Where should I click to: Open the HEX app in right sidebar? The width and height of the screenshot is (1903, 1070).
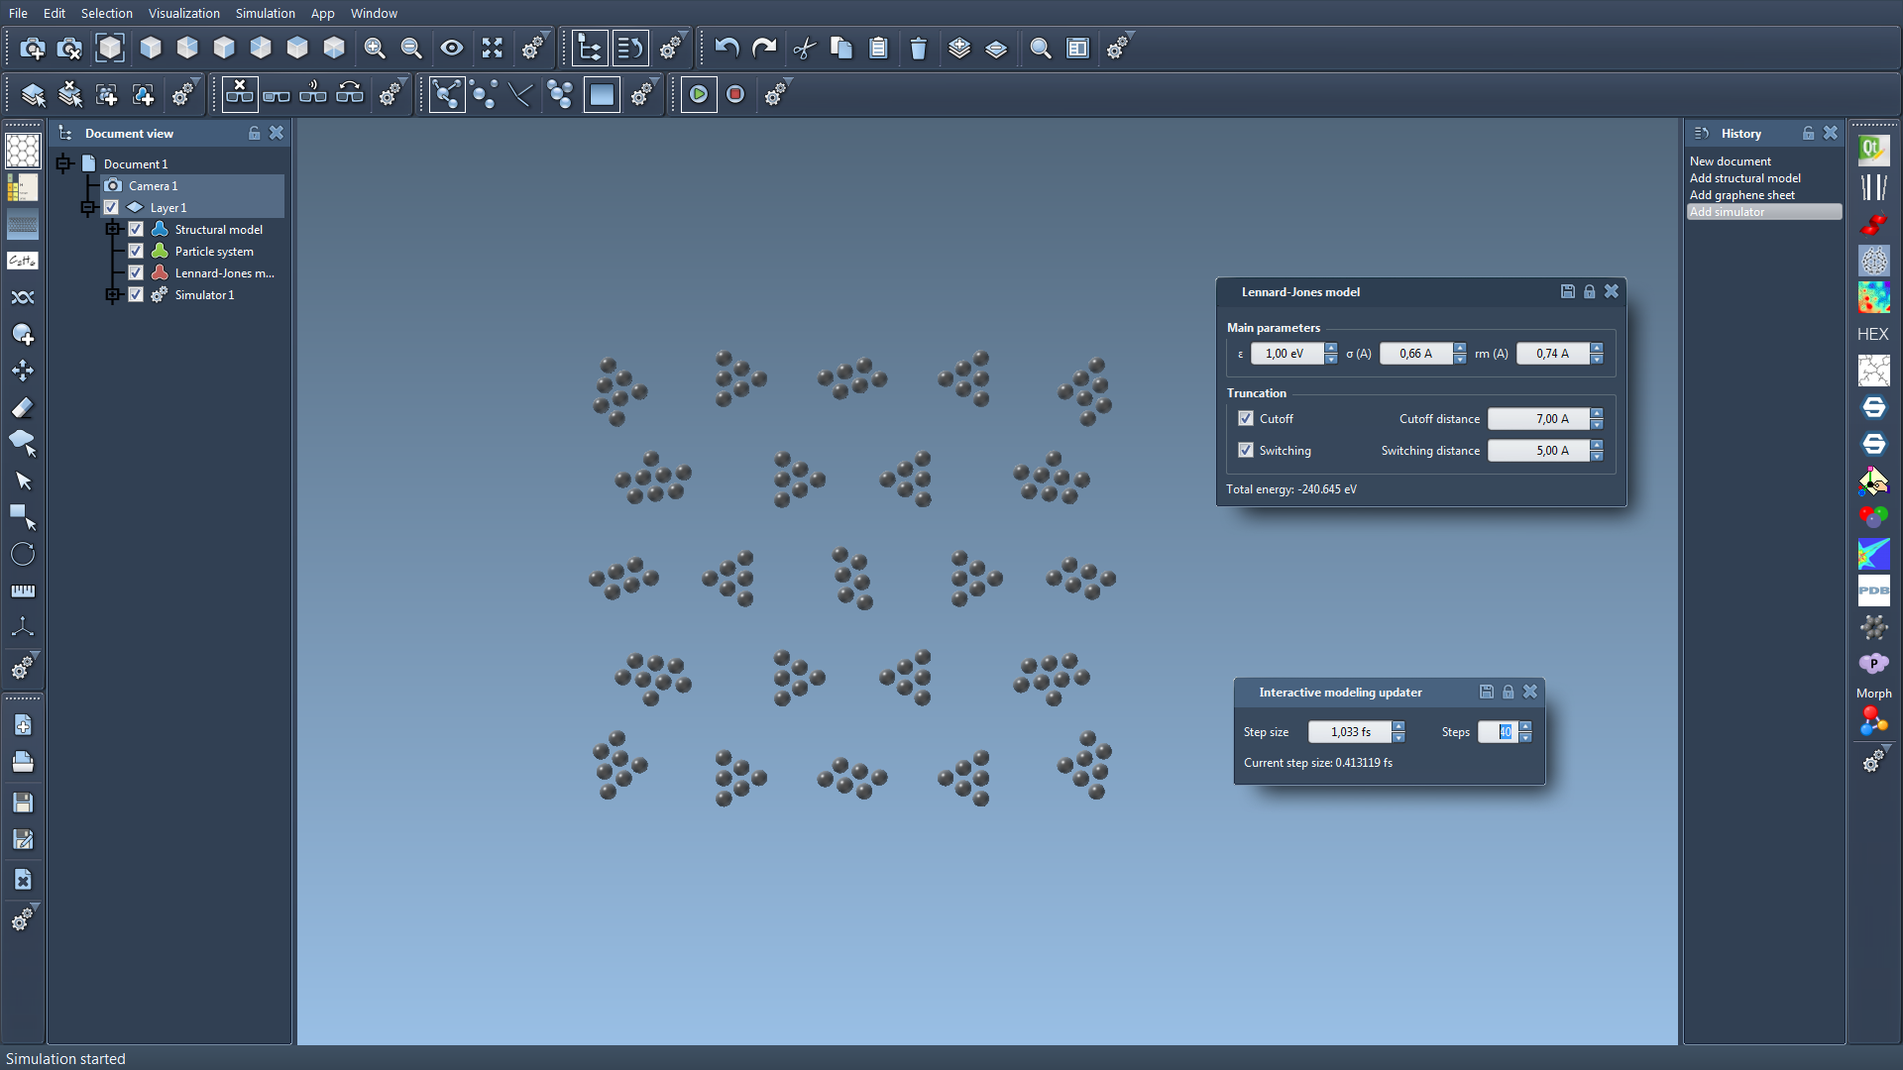(x=1872, y=334)
